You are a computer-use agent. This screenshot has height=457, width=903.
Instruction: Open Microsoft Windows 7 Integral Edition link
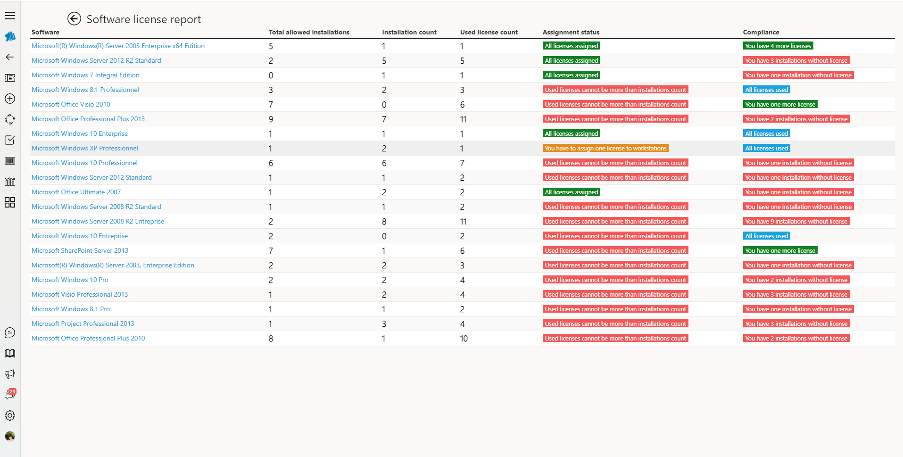pos(85,75)
